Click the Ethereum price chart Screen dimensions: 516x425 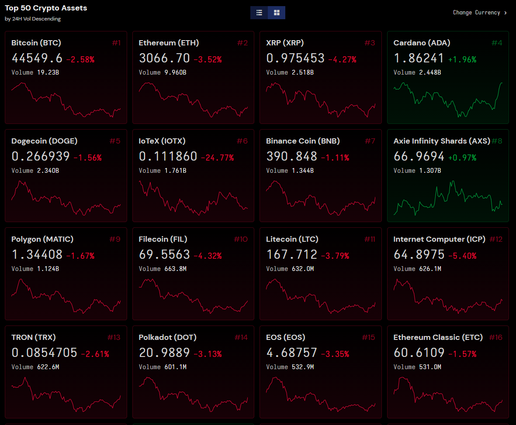pyautogui.click(x=193, y=100)
